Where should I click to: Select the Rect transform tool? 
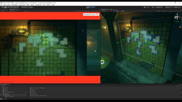click(x=15, y=7)
